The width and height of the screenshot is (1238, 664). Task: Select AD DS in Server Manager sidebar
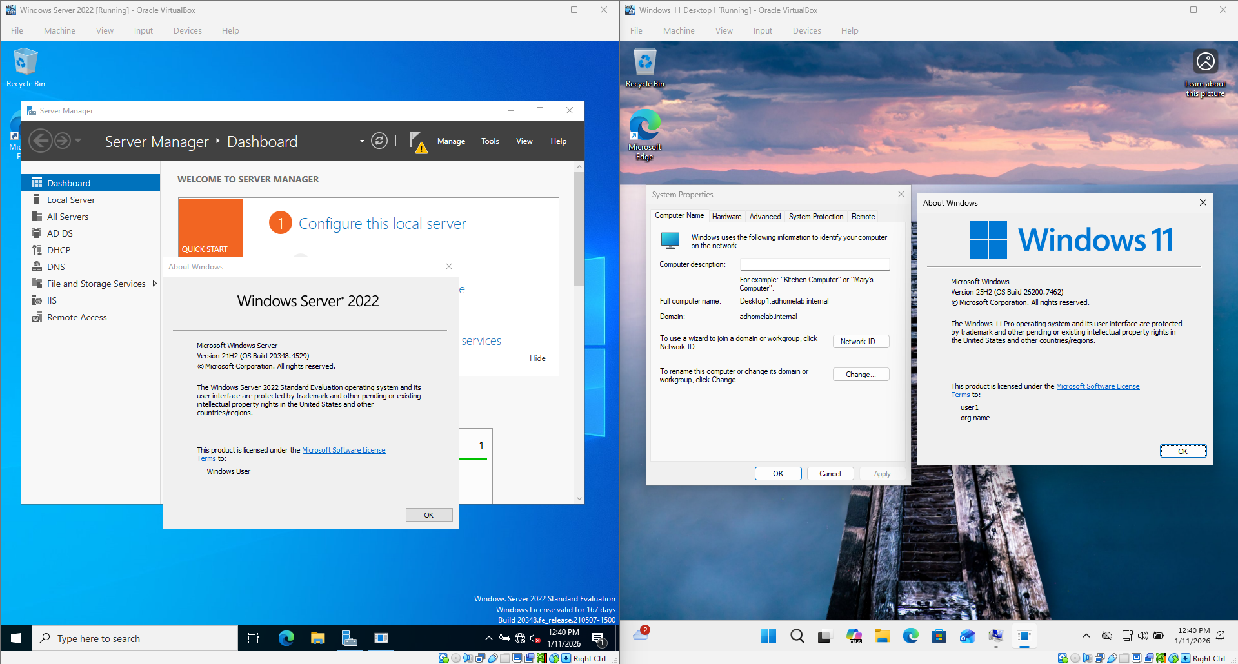tap(60, 233)
